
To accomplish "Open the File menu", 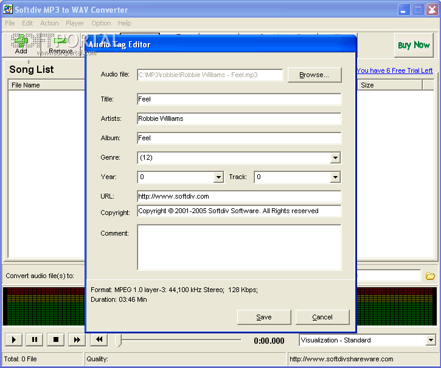I will 10,23.
